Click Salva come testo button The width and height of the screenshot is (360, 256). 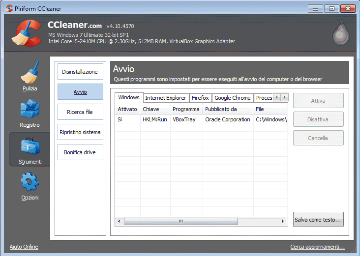pyautogui.click(x=318, y=220)
